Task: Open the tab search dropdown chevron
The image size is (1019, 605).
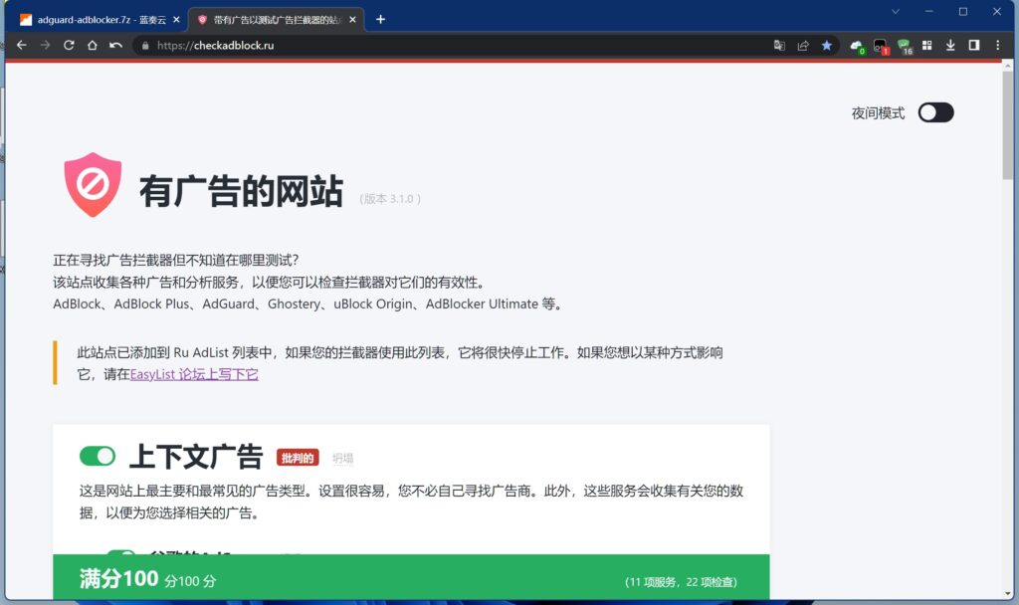Action: (896, 12)
